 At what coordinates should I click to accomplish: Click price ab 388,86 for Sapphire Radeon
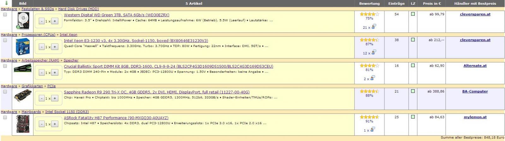436,91
